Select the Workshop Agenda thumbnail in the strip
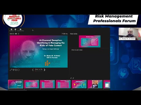This screenshot has width=141, height=105. (x=31, y=84)
